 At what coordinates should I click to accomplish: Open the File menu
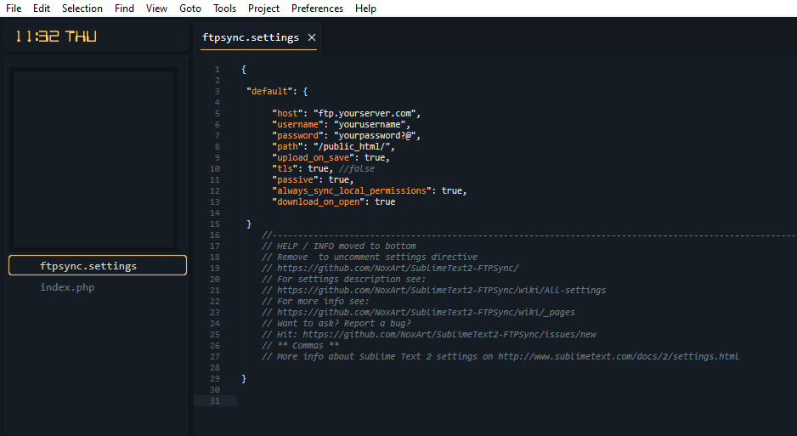click(x=14, y=8)
